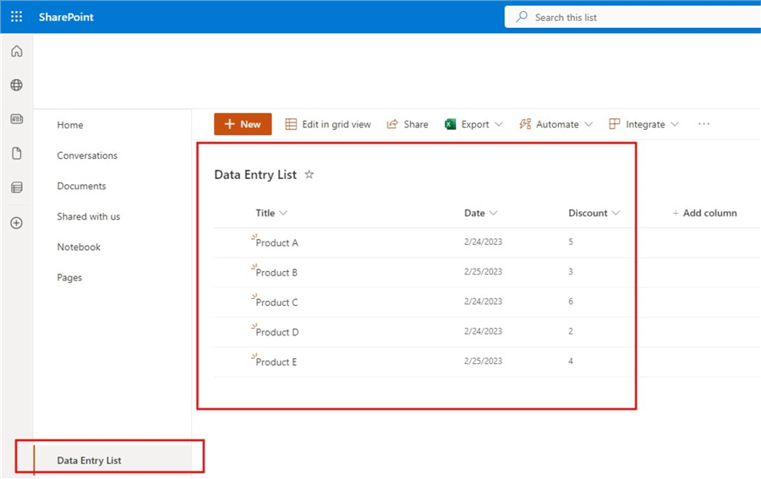Open Home in site navigation
Screen dimensions: 761x479
pos(70,125)
